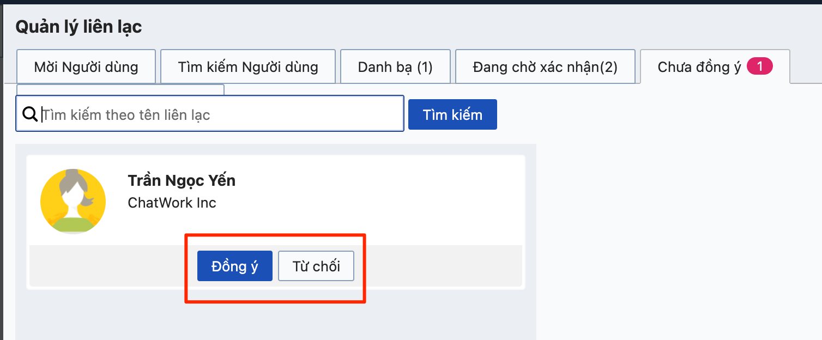This screenshot has width=822, height=340.
Task: Select the Chưa đồng ý tab
Action: 699,67
